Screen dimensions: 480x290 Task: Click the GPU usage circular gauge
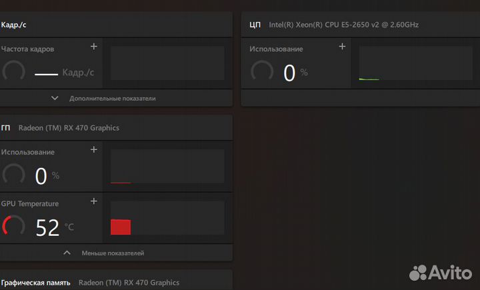[x=13, y=175]
